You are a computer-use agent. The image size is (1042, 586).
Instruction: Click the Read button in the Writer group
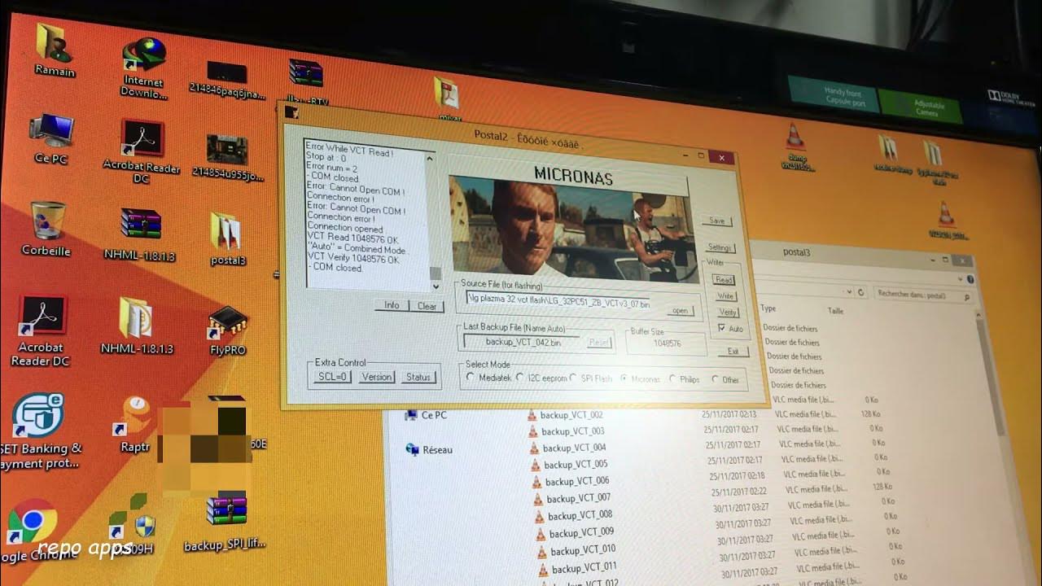click(724, 280)
